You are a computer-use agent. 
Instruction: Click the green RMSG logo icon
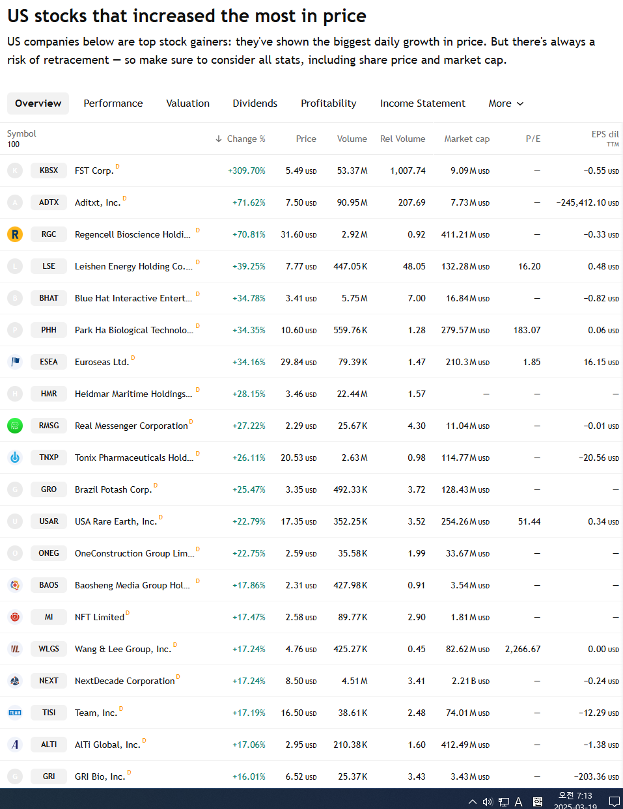(x=15, y=426)
